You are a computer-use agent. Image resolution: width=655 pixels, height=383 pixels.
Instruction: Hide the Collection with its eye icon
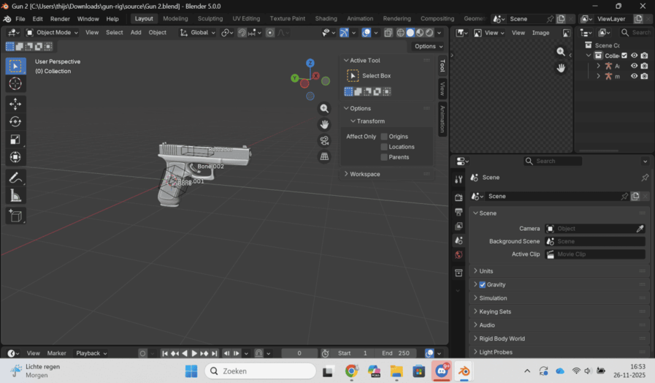click(x=634, y=56)
